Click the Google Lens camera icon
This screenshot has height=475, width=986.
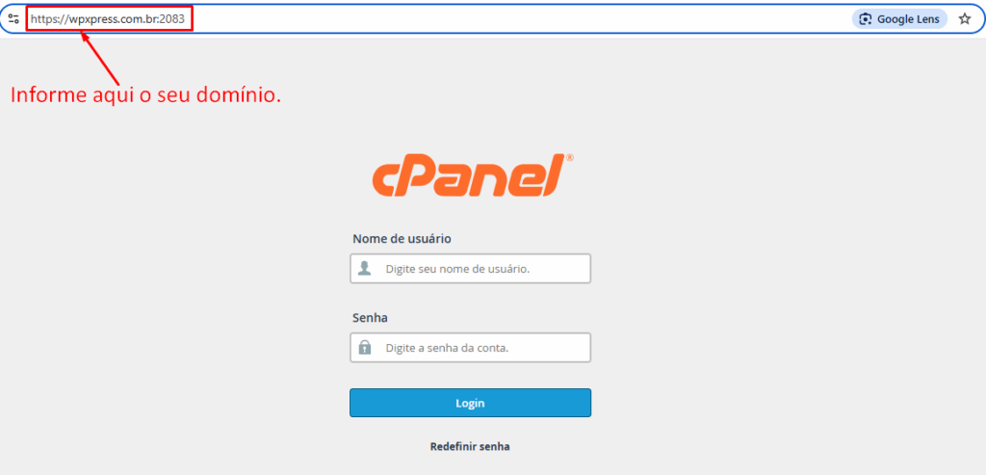pos(866,19)
